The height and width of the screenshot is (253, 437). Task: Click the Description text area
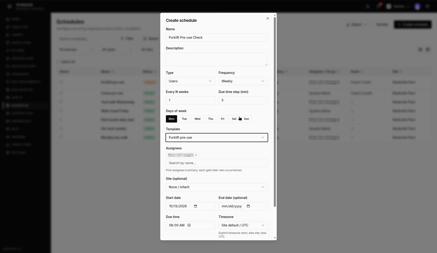[x=217, y=59]
